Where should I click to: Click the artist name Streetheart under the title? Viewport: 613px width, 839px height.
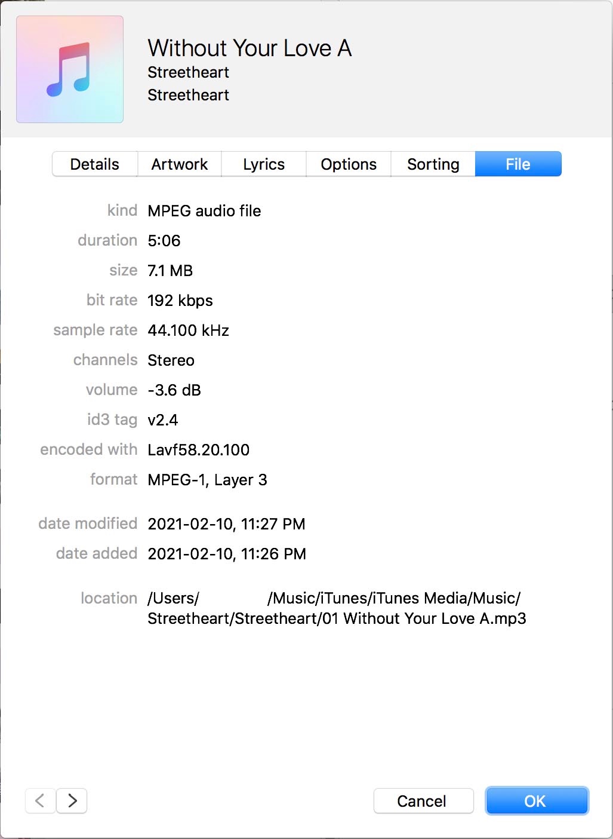(189, 72)
